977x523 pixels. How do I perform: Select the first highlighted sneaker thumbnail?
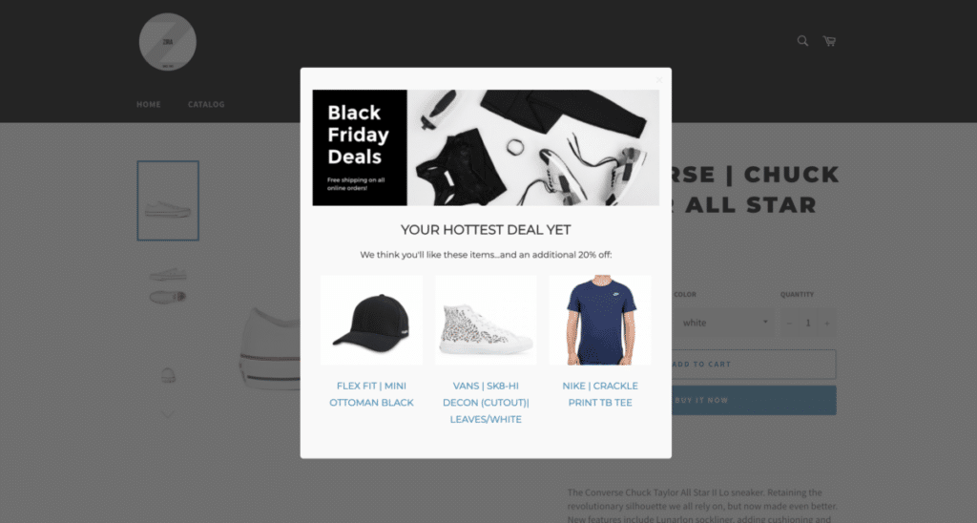[168, 200]
